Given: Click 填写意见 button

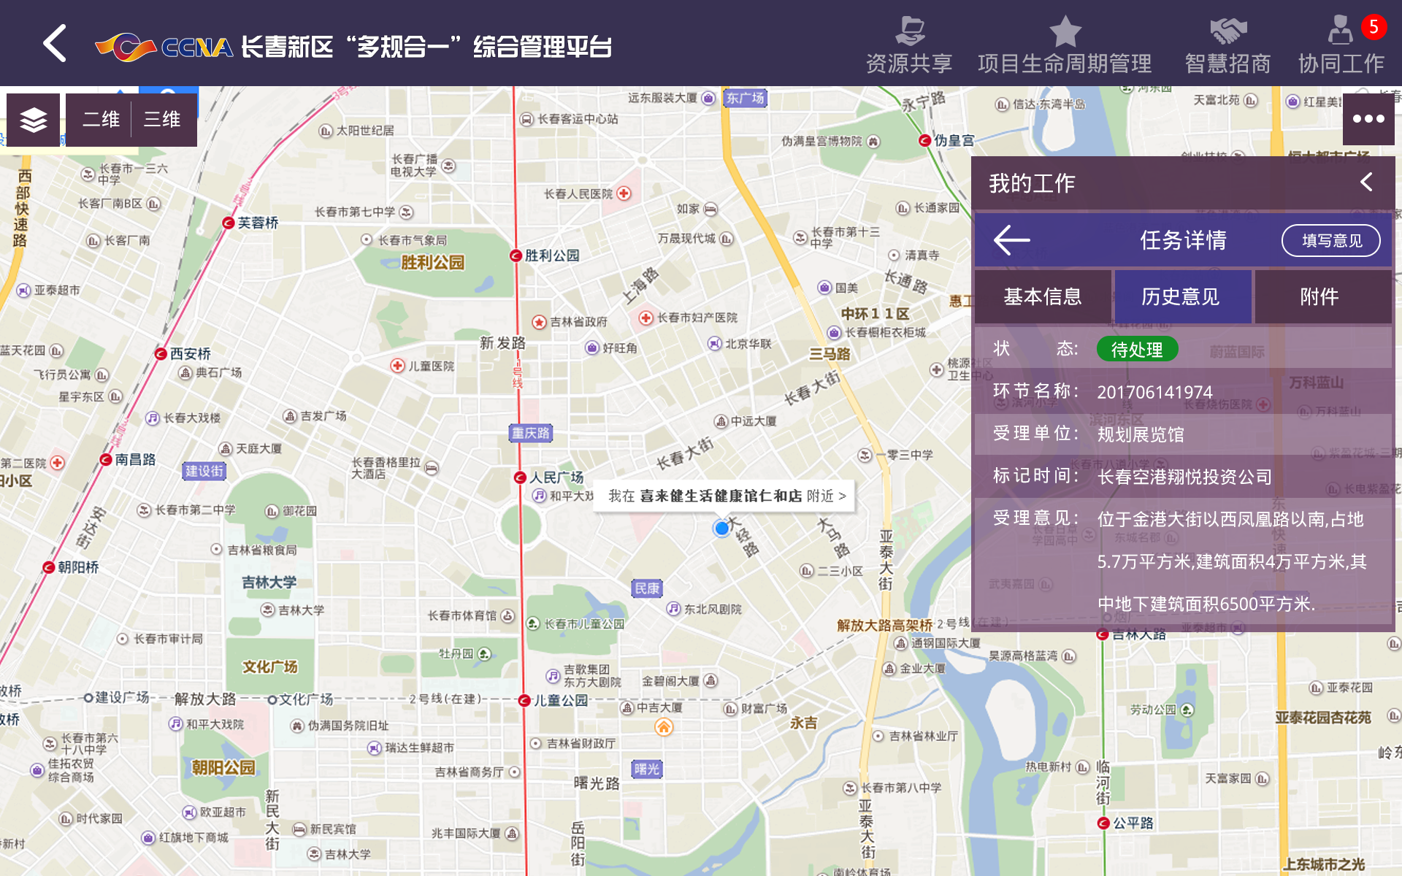Looking at the screenshot, I should pos(1331,240).
